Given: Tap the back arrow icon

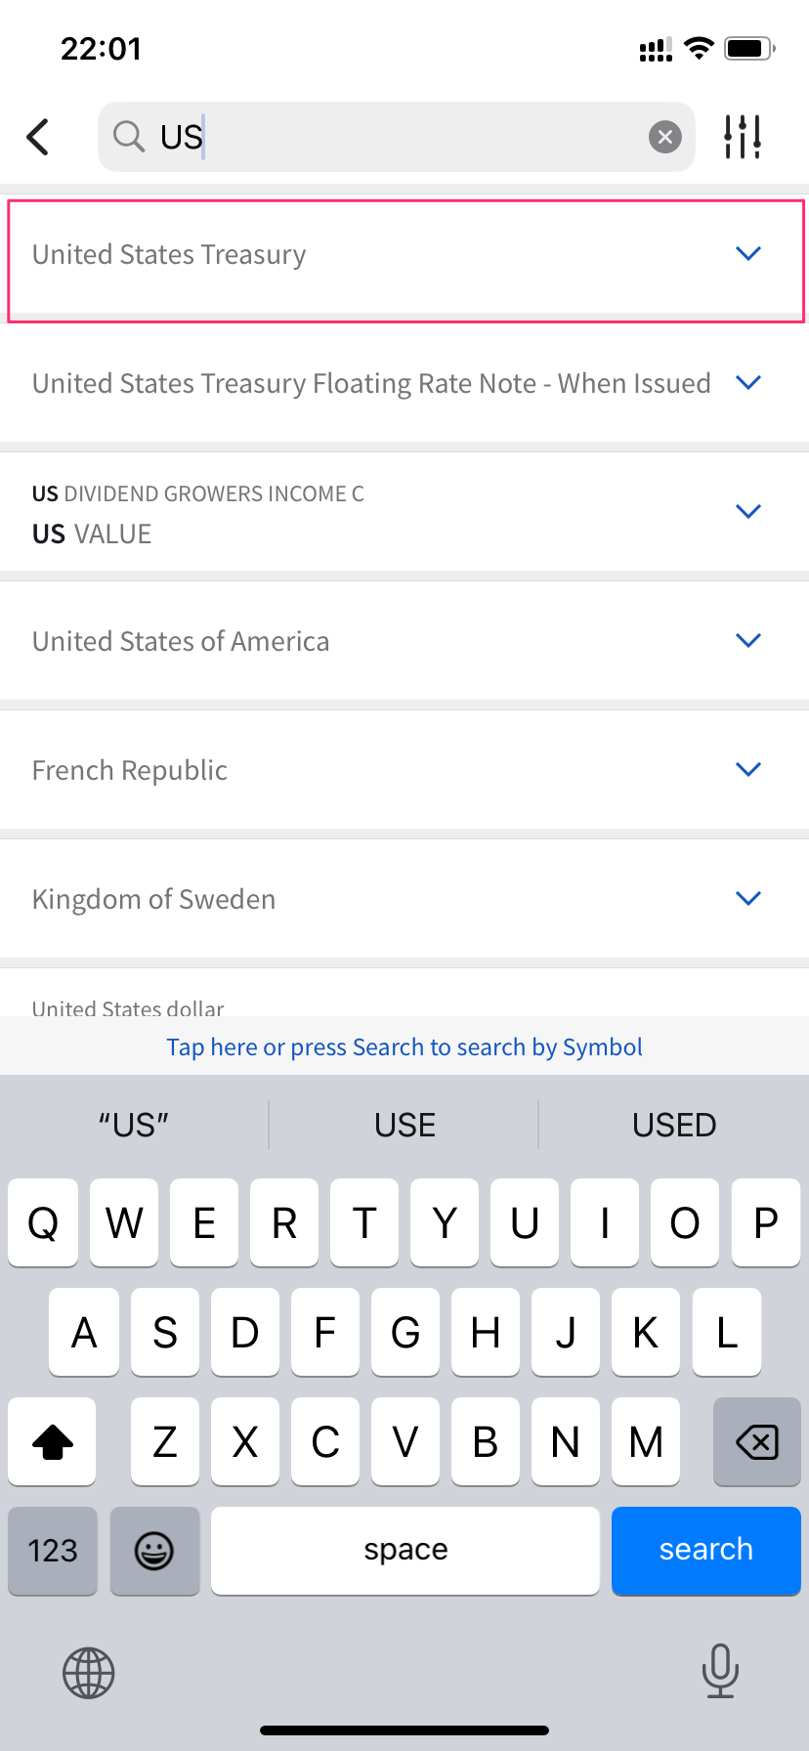Looking at the screenshot, I should pyautogui.click(x=38, y=137).
